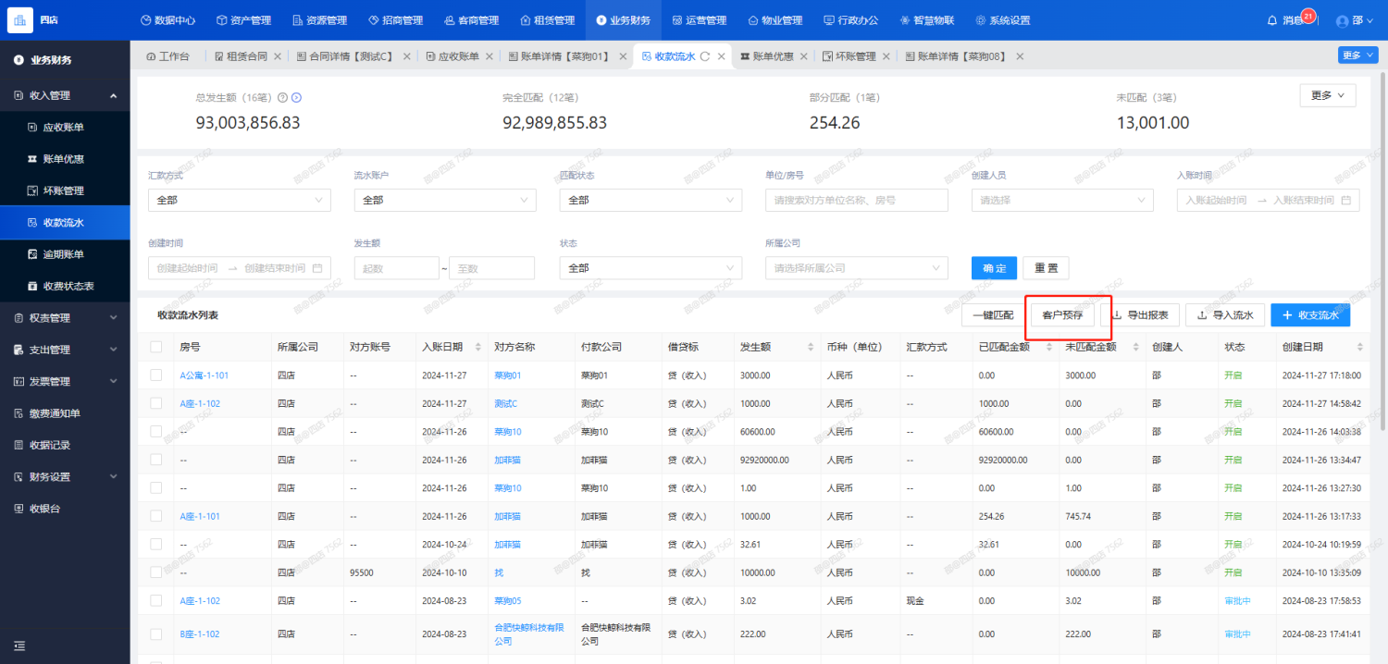This screenshot has width=1388, height=664.
Task: Open 收费状态表 in sidebar
Action: point(65,286)
